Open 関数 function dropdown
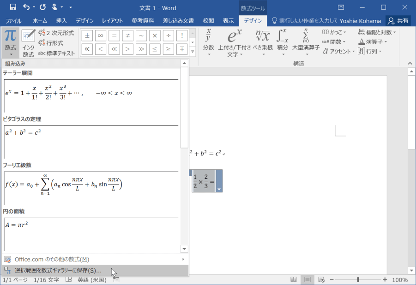Viewport: 416px width, 285px height. [x=333, y=42]
